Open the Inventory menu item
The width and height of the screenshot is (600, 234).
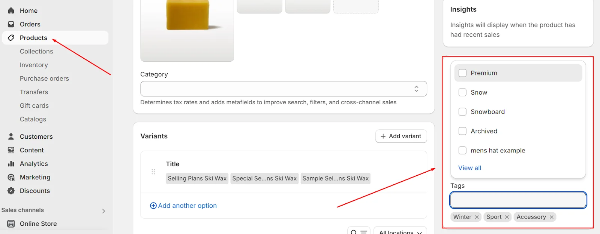click(34, 65)
